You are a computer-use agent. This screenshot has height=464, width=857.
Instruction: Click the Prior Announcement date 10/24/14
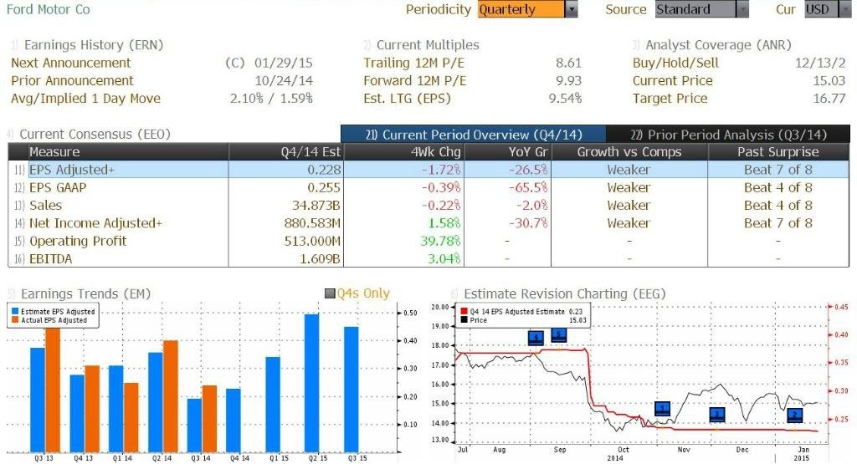[283, 81]
